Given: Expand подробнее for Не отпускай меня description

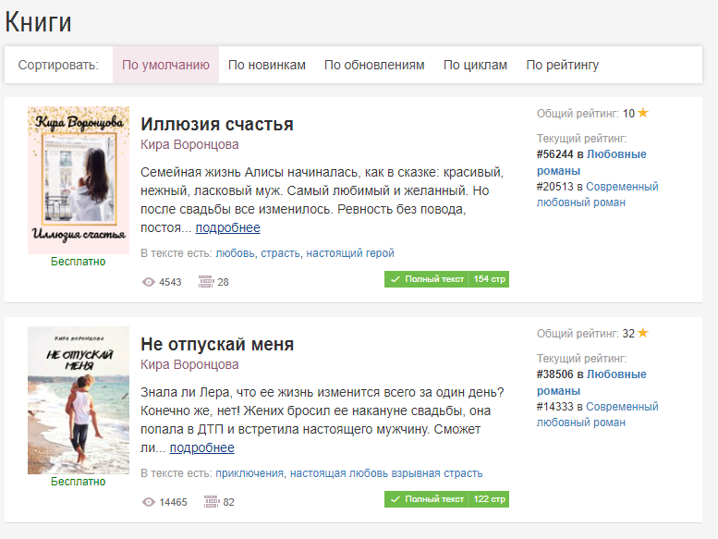Looking at the screenshot, I should click(x=201, y=447).
